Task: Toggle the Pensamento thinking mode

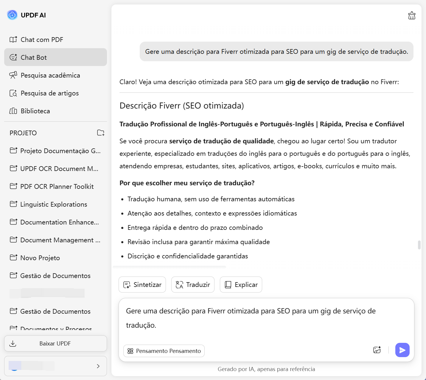Action: click(x=164, y=351)
